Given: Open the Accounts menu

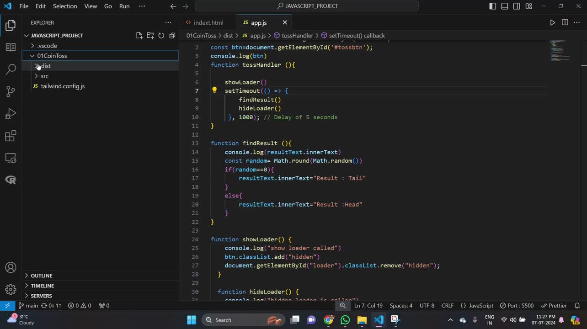Looking at the screenshot, I should click(x=11, y=268).
